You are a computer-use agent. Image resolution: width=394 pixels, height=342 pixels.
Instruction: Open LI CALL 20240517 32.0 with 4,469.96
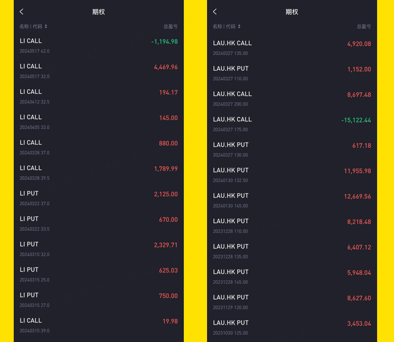(99, 71)
